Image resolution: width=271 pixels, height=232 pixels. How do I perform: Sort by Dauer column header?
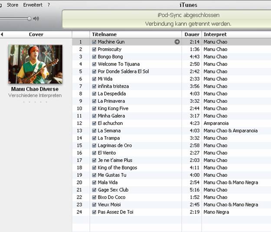point(192,34)
